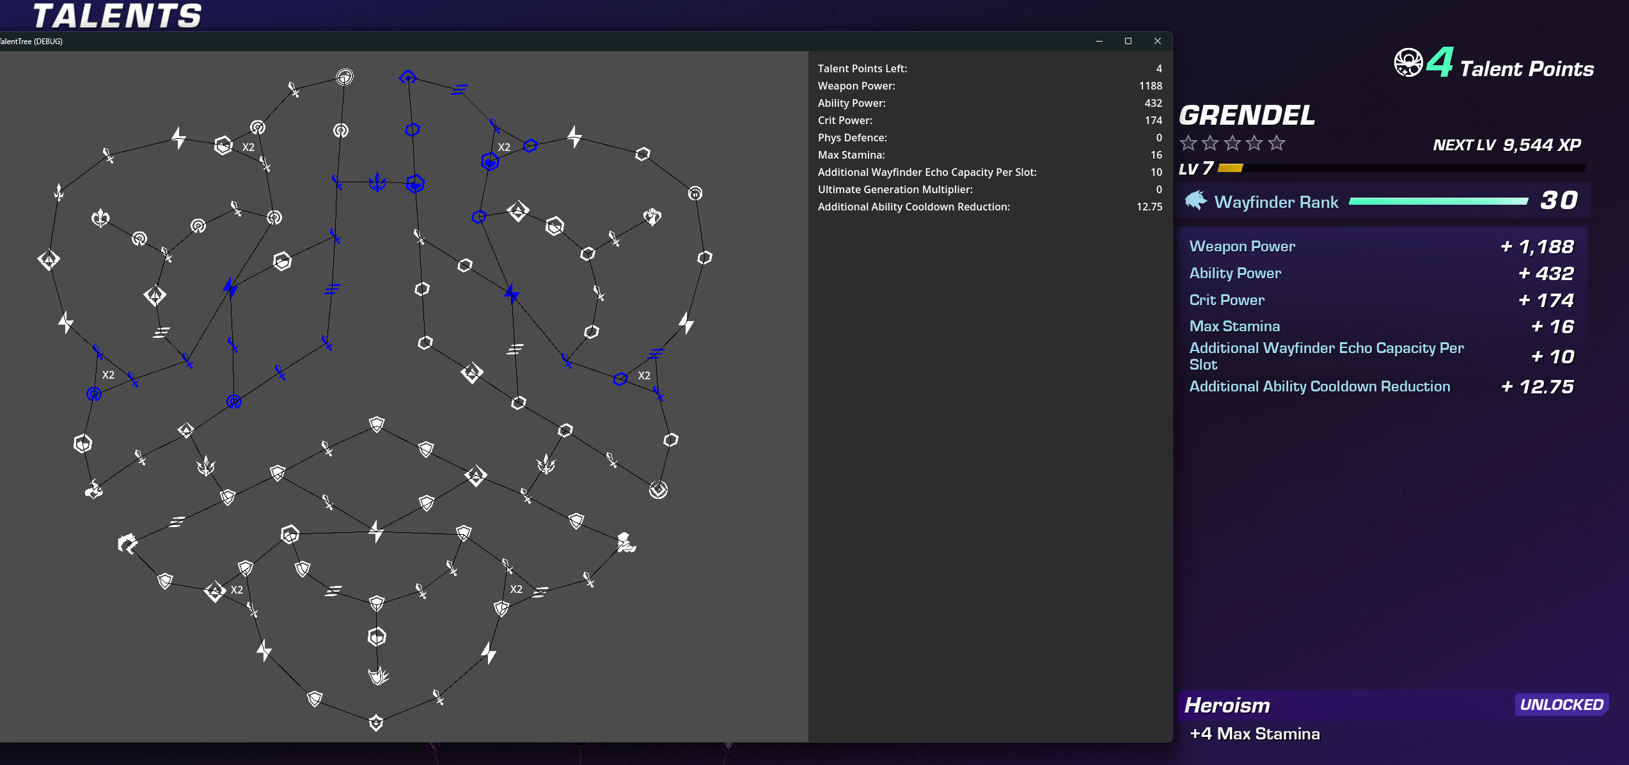This screenshot has width=1629, height=765.
Task: Maximize the TalentTree debug window
Action: 1128,41
